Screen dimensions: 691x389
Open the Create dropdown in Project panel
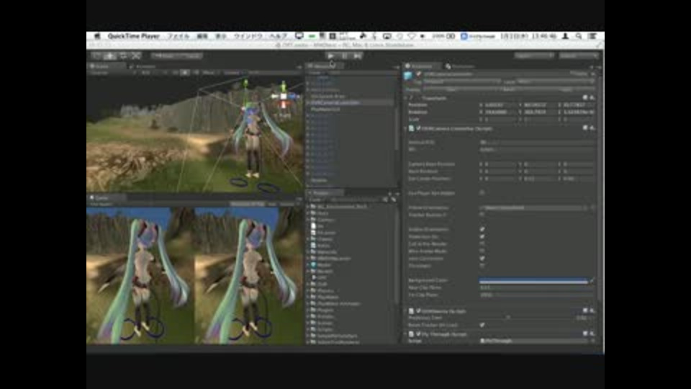[x=316, y=200]
